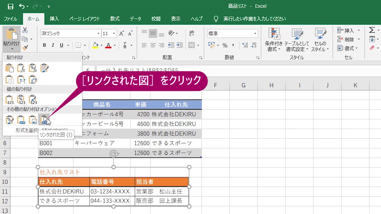Decrease decimal places

pyautogui.click(x=254, y=45)
